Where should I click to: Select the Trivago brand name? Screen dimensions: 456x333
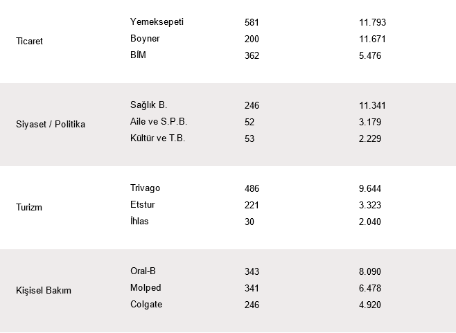click(145, 188)
